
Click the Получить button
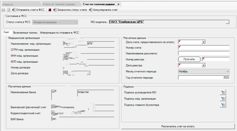pyautogui.click(x=189, y=59)
